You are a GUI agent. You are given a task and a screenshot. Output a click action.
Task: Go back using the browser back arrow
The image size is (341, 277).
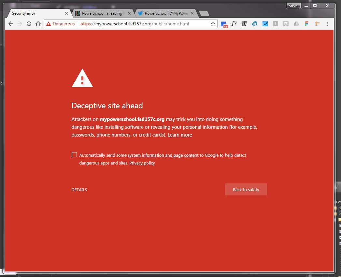click(x=11, y=24)
